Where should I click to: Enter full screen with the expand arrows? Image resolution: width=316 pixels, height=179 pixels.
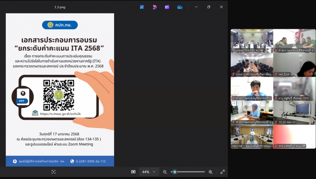click(x=222, y=172)
